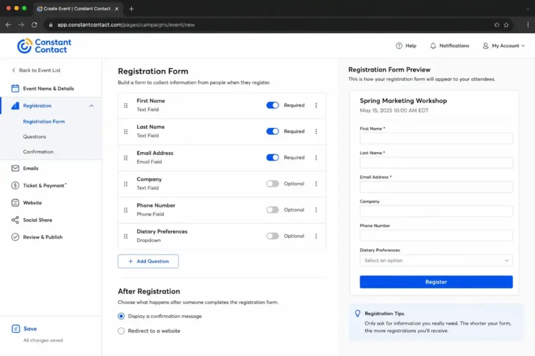This screenshot has width=535, height=356.
Task: Click the drag handle for Phone Number
Action: [126, 210]
